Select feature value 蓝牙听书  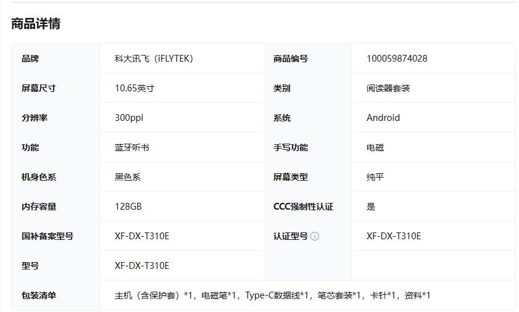pos(132,147)
